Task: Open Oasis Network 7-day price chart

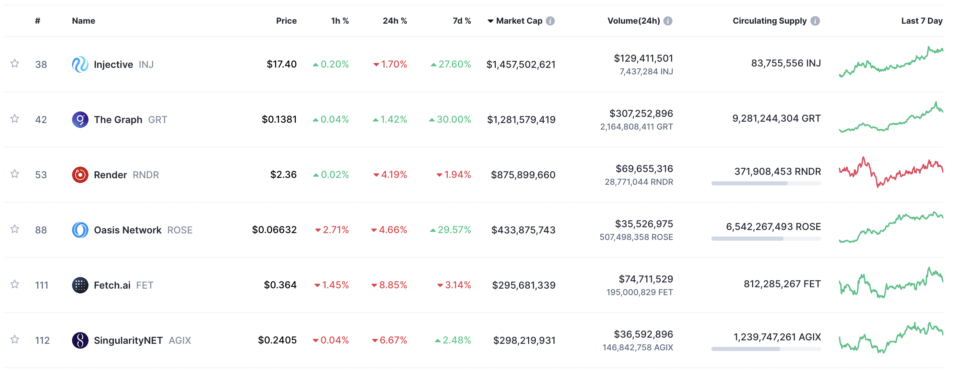Action: 891,227
